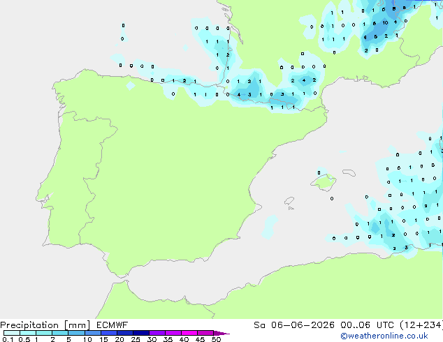
Task: Click the 45 to 50 mm legend swatch
Action: pos(205,333)
